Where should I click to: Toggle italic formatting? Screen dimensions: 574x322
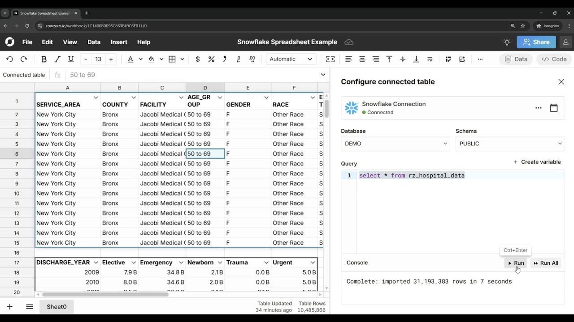[x=57, y=59]
